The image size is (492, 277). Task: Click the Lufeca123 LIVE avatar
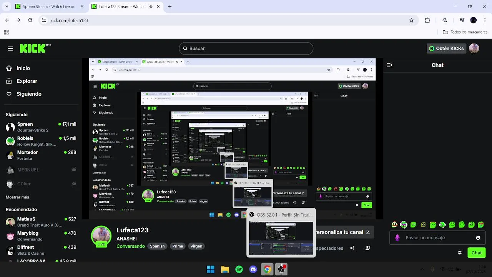[101, 236]
